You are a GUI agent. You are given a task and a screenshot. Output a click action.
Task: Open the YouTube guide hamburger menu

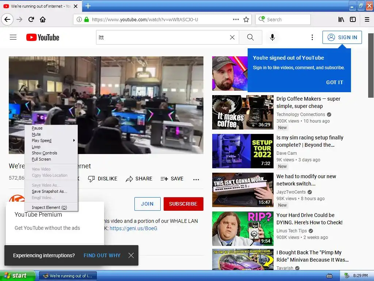pyautogui.click(x=13, y=37)
